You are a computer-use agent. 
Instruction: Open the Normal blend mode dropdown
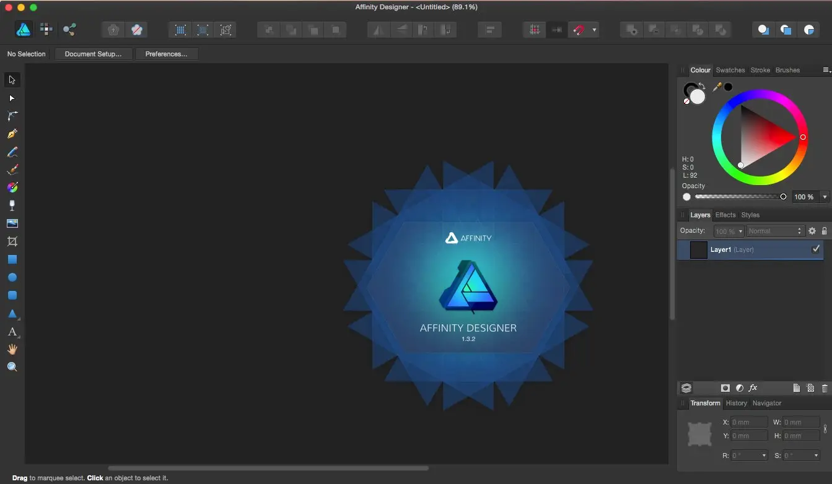(x=774, y=231)
